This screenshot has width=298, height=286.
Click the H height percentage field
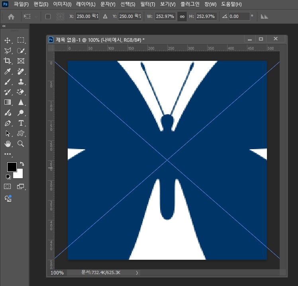tap(206, 17)
